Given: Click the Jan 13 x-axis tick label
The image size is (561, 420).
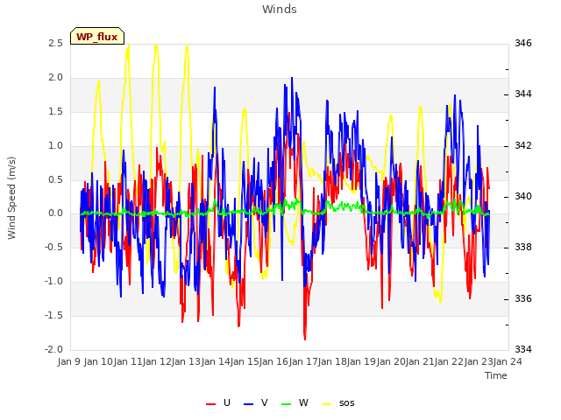Looking at the screenshot, I should [187, 361].
